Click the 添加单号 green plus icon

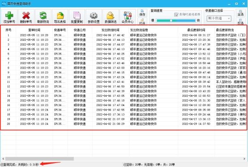pos(9,16)
